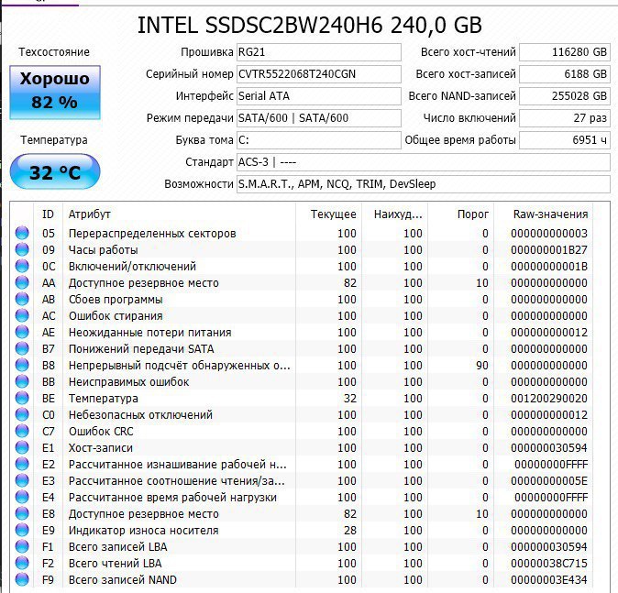Click status orb icon for attribute C0
618x593 pixels.
(x=22, y=414)
